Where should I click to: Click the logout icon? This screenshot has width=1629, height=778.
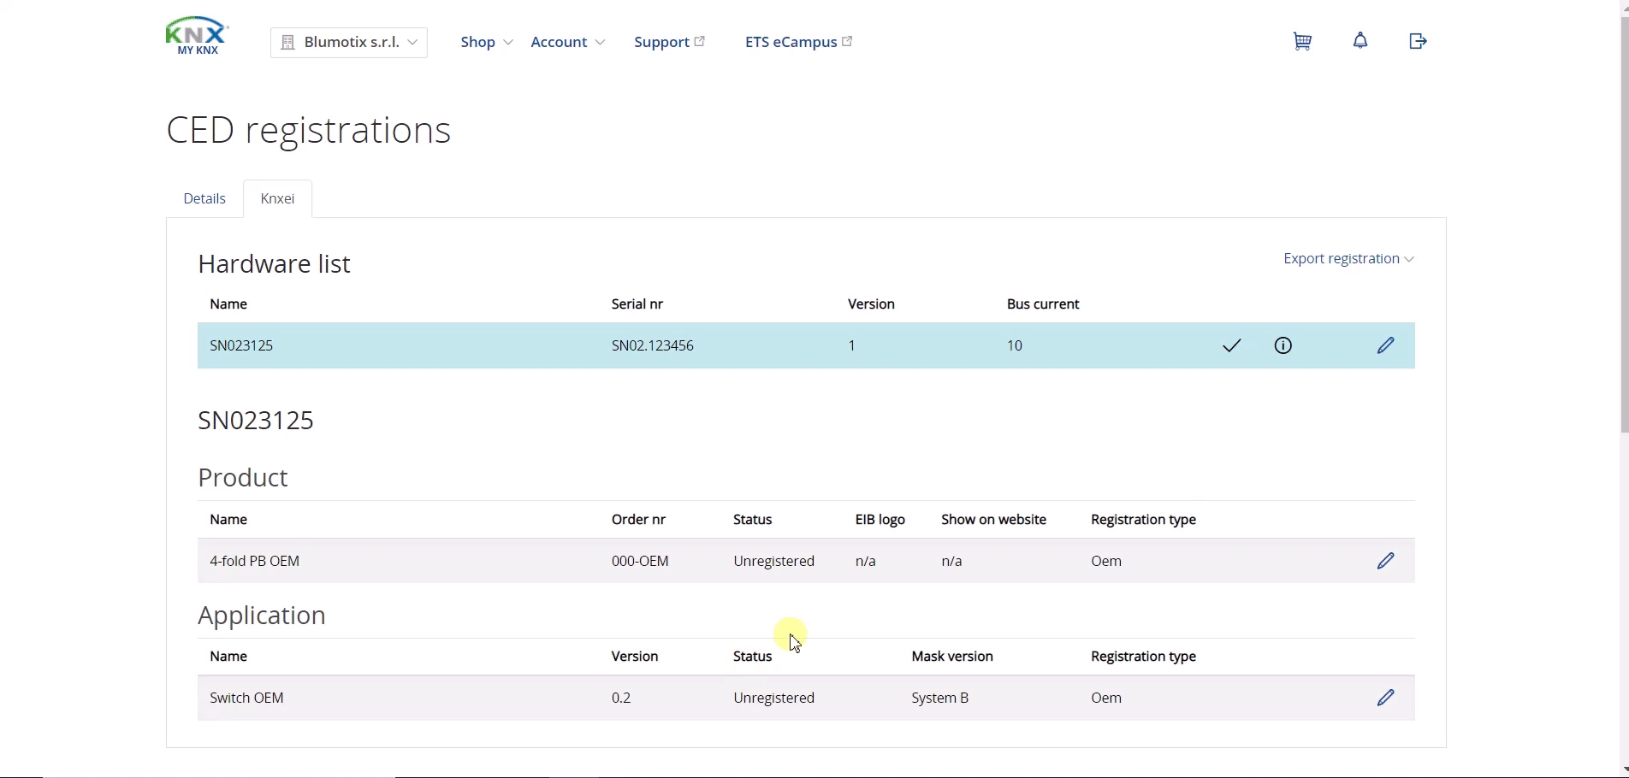click(1418, 41)
